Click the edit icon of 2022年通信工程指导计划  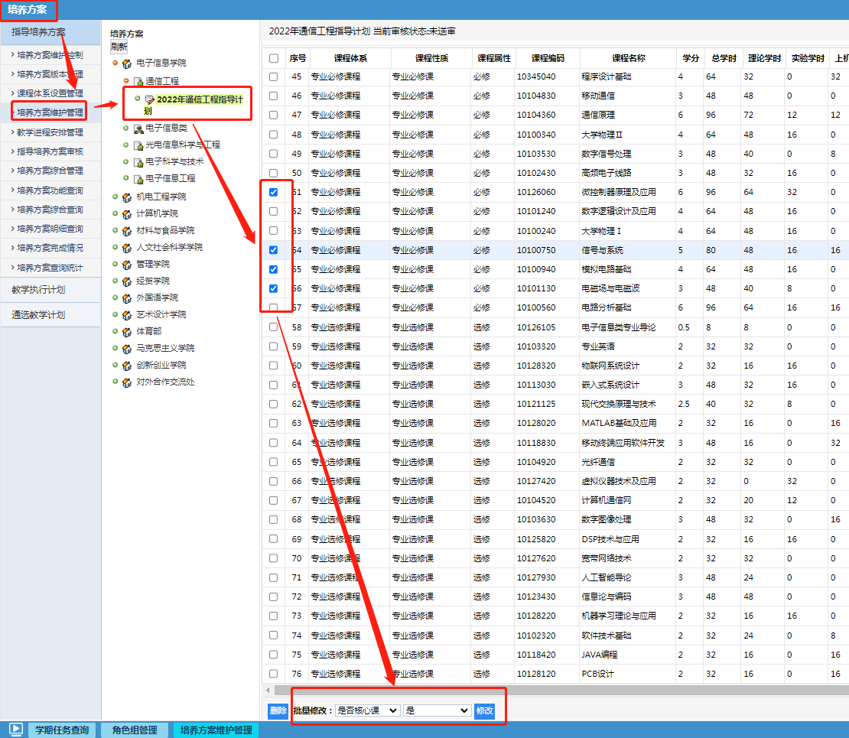[149, 100]
